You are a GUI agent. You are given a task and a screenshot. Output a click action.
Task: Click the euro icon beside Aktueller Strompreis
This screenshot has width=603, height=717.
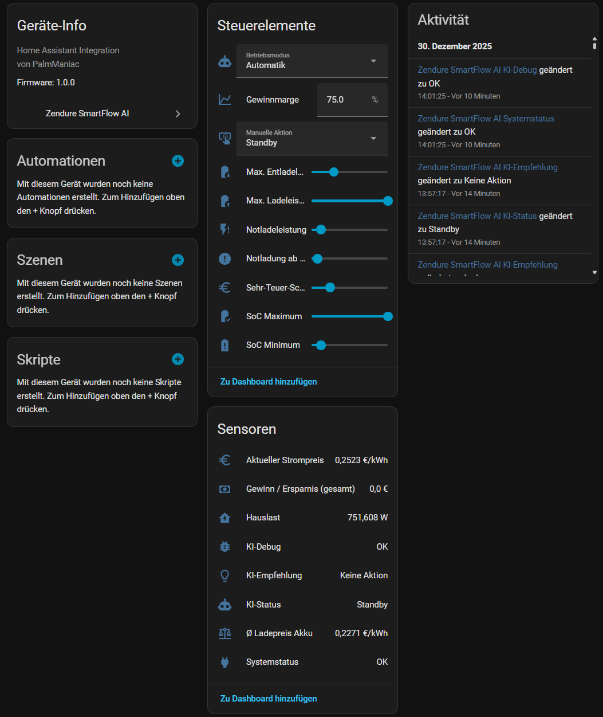(225, 460)
